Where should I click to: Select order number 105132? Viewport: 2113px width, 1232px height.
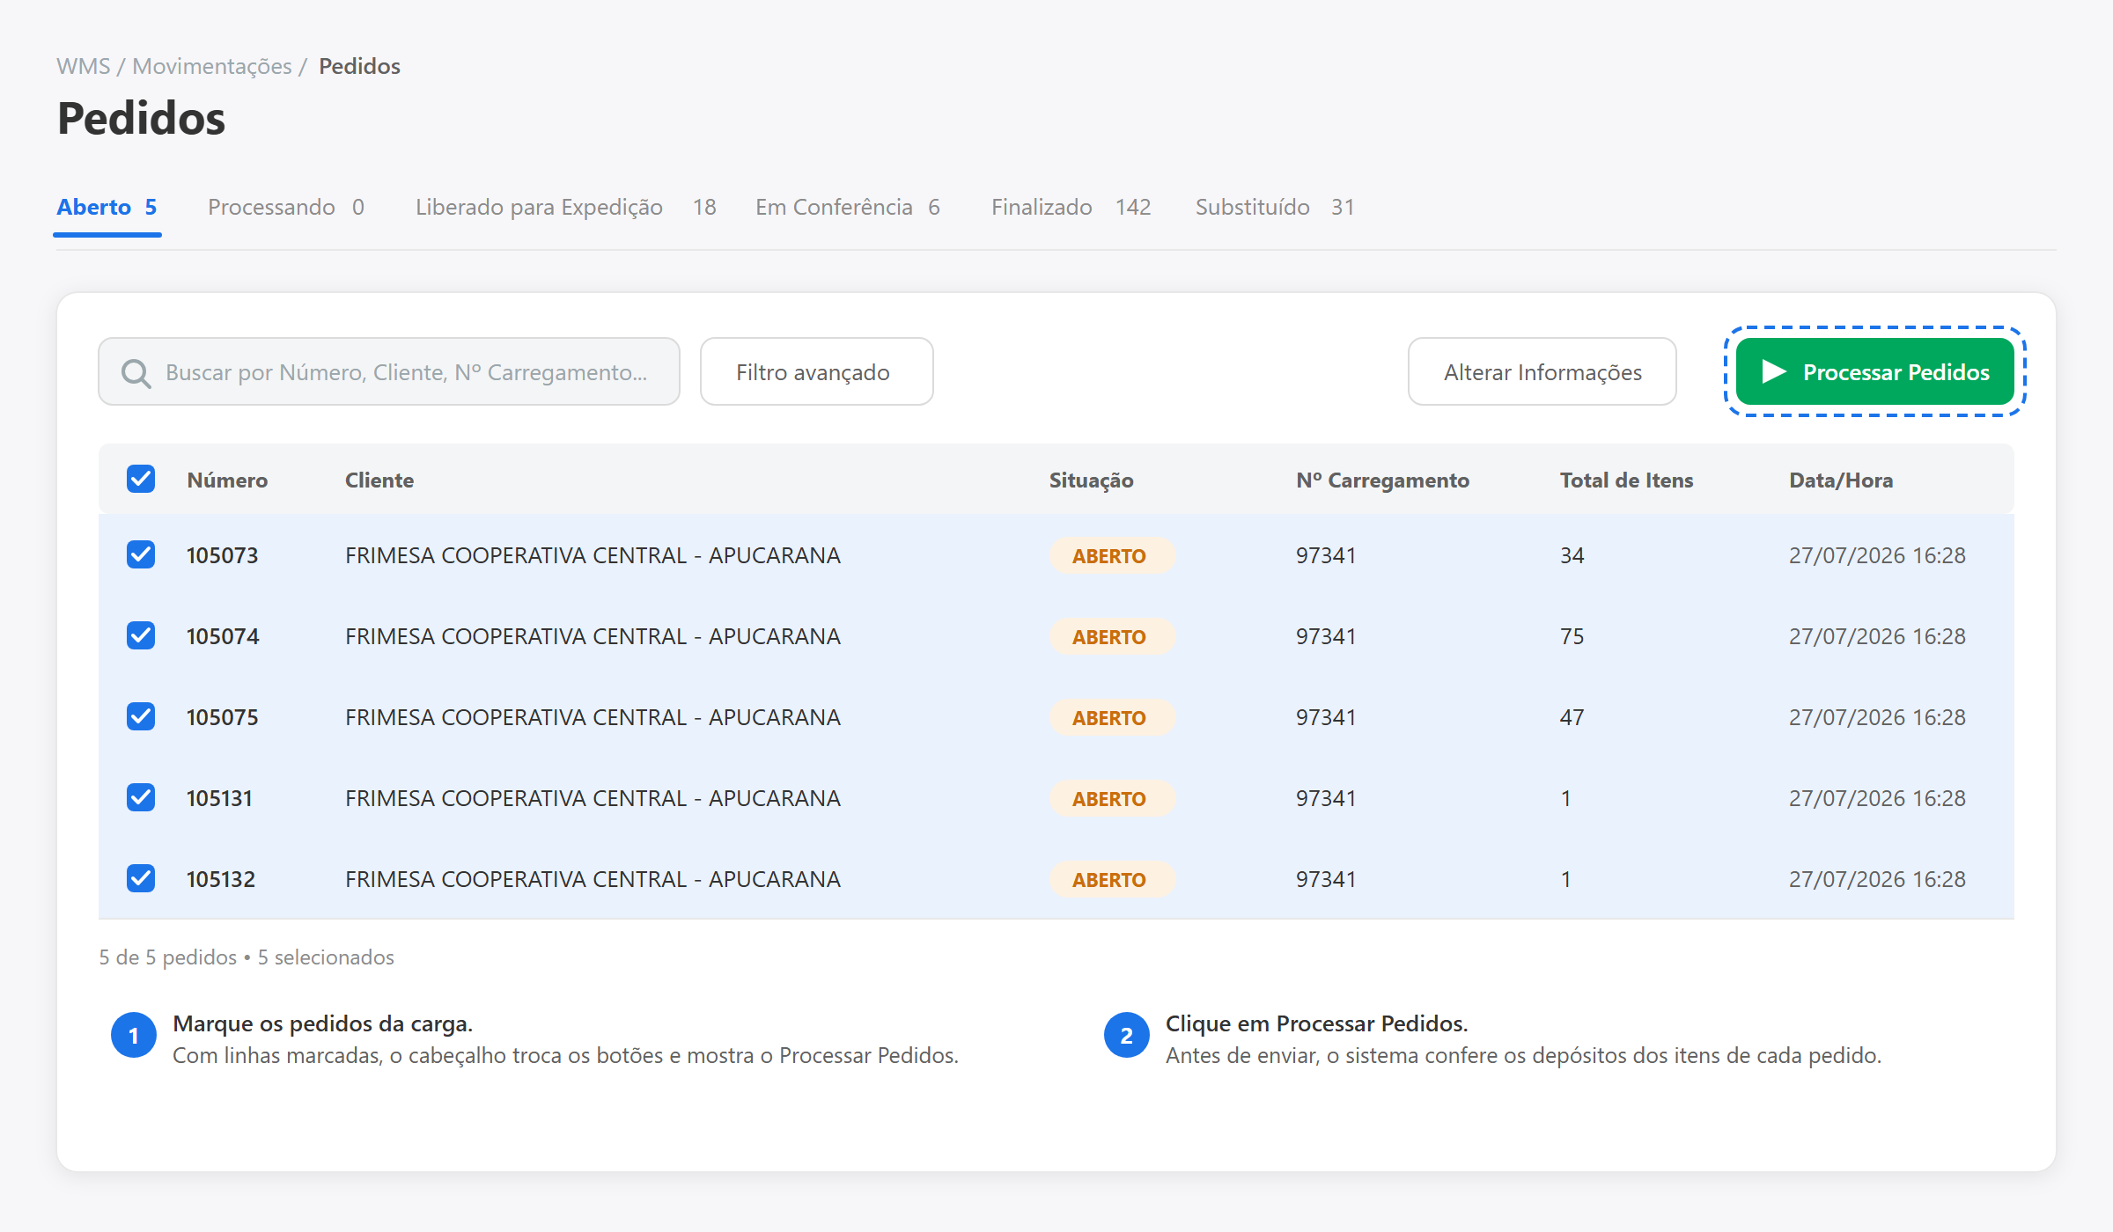[x=221, y=880]
